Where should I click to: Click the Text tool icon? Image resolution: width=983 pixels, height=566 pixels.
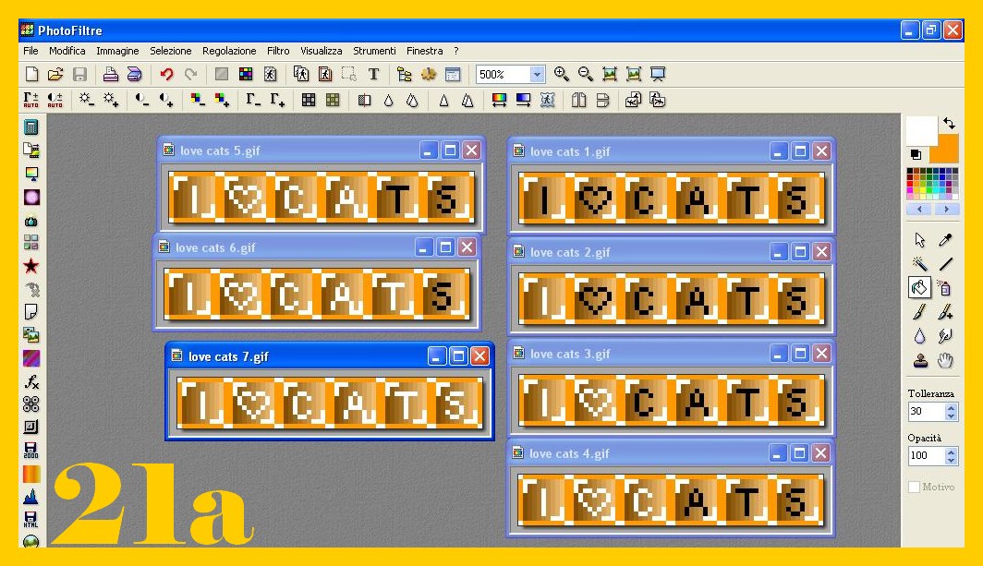[373, 75]
